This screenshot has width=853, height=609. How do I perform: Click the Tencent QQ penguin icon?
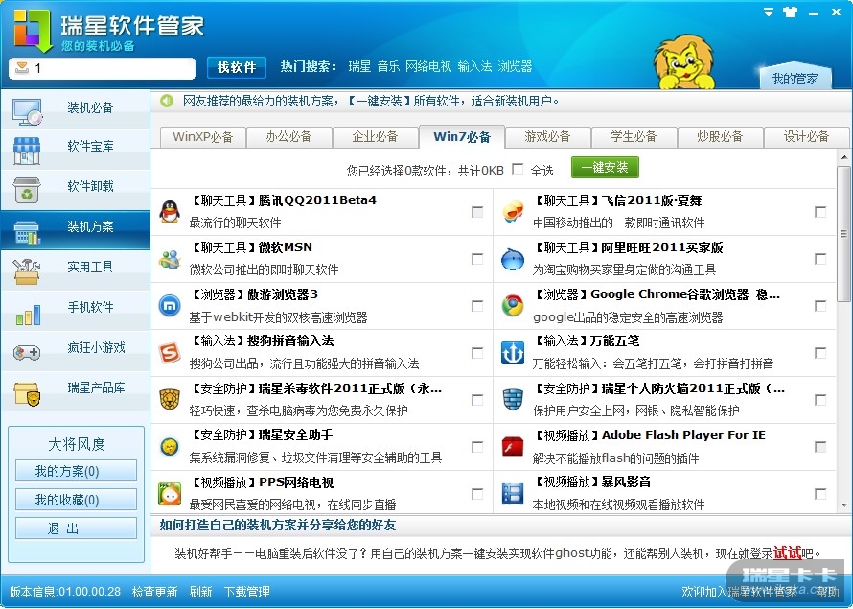click(170, 212)
